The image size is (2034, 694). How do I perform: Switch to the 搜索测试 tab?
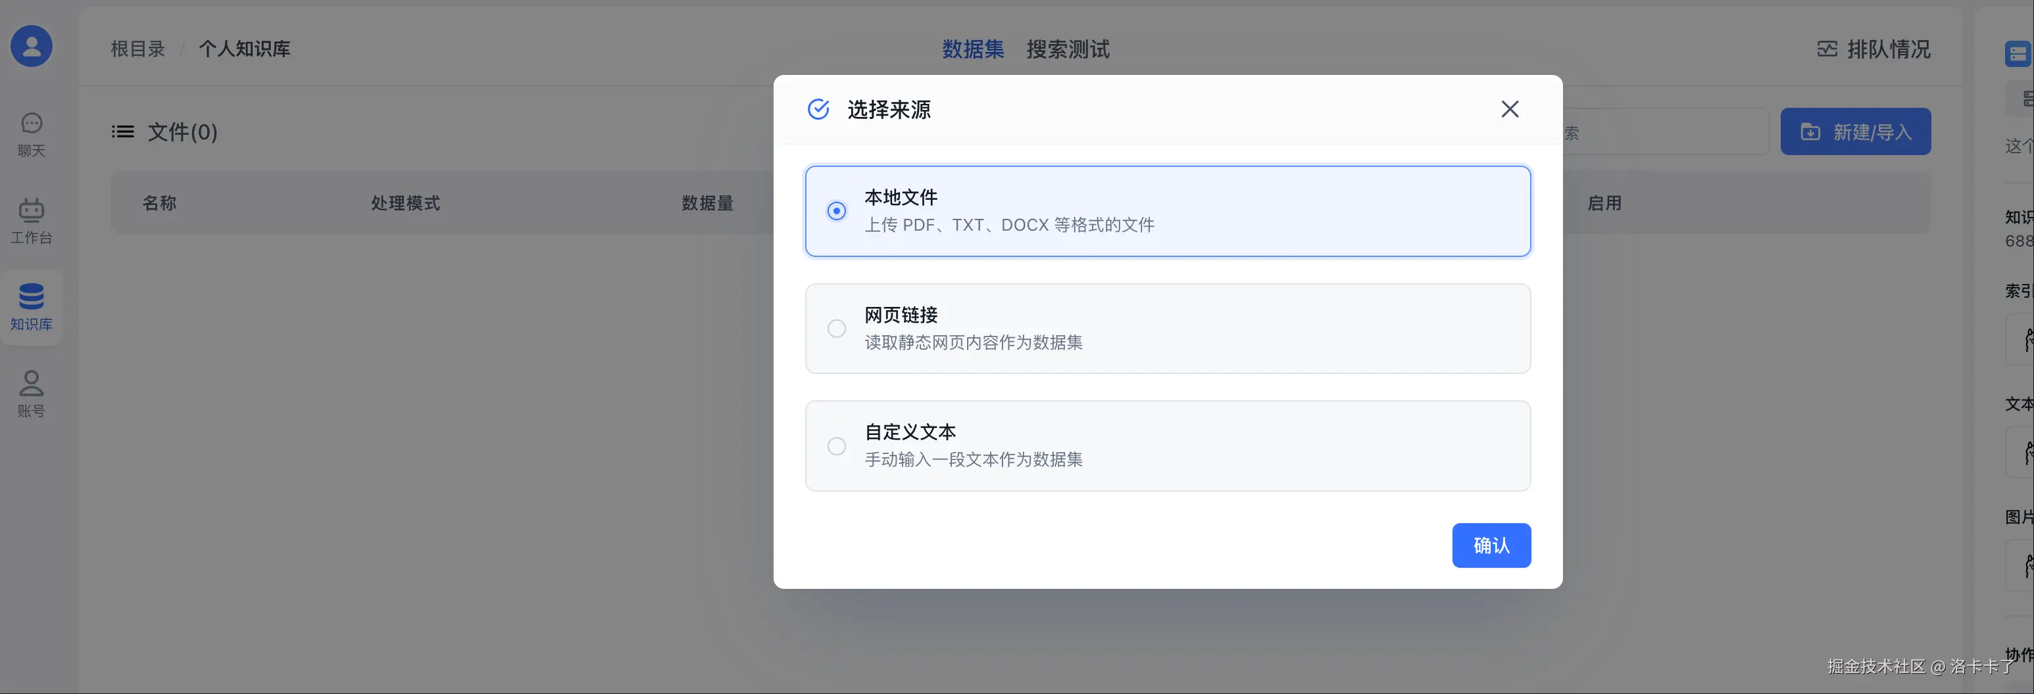point(1068,49)
